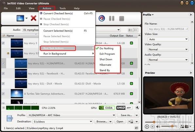Viewport: 195px width, 132px height.
Task: Select the A Turtles Tale thumbnail
Action: 17,94
